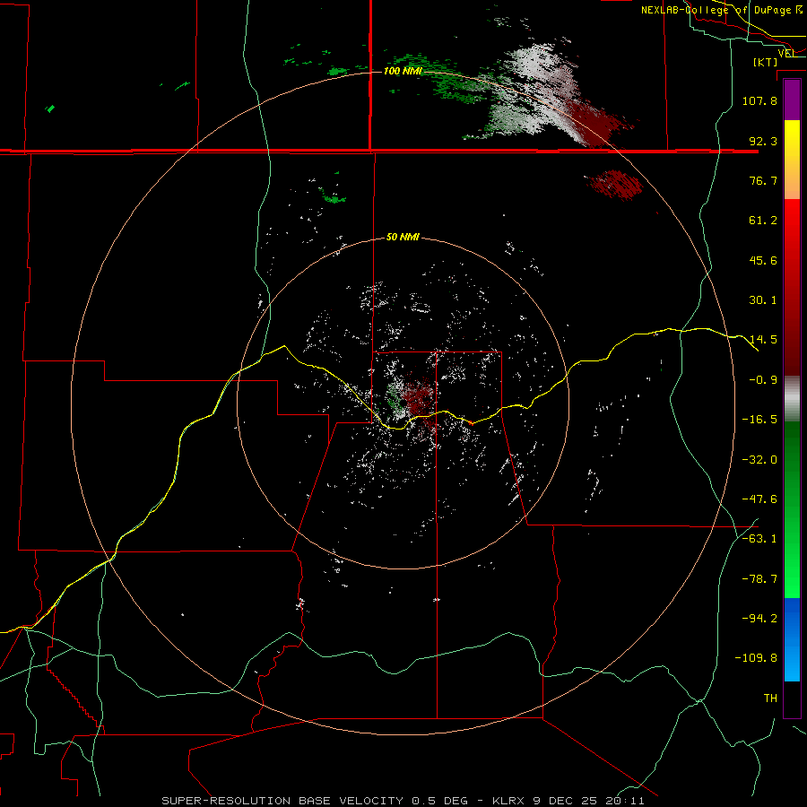The width and height of the screenshot is (807, 807).
Task: Click the SUPER-RESOLUTION BASE VELOCITY caption text
Action: [x=282, y=801]
